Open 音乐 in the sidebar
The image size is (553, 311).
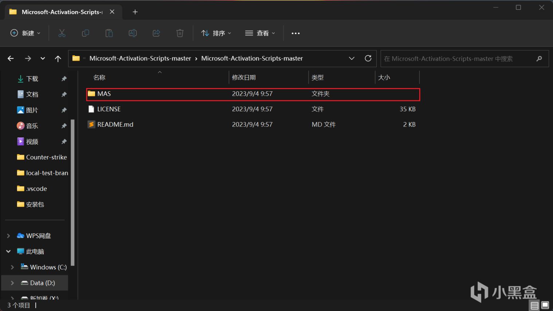[32, 126]
